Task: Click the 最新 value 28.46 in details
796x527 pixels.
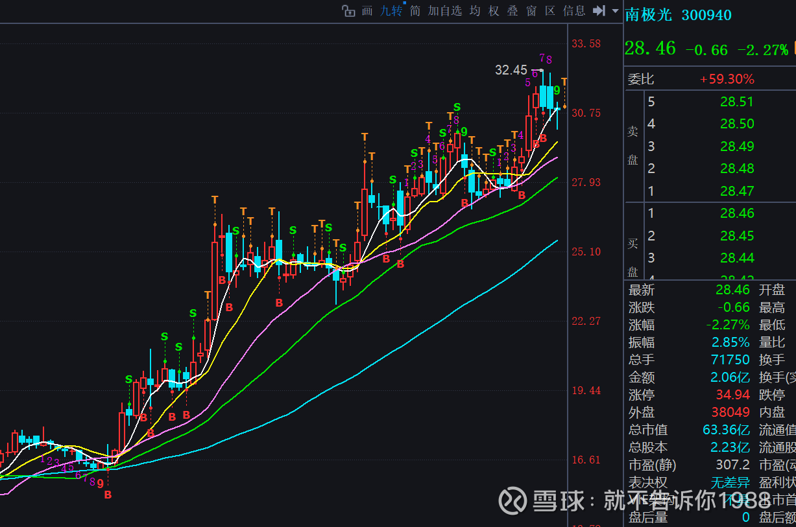Action: click(733, 290)
